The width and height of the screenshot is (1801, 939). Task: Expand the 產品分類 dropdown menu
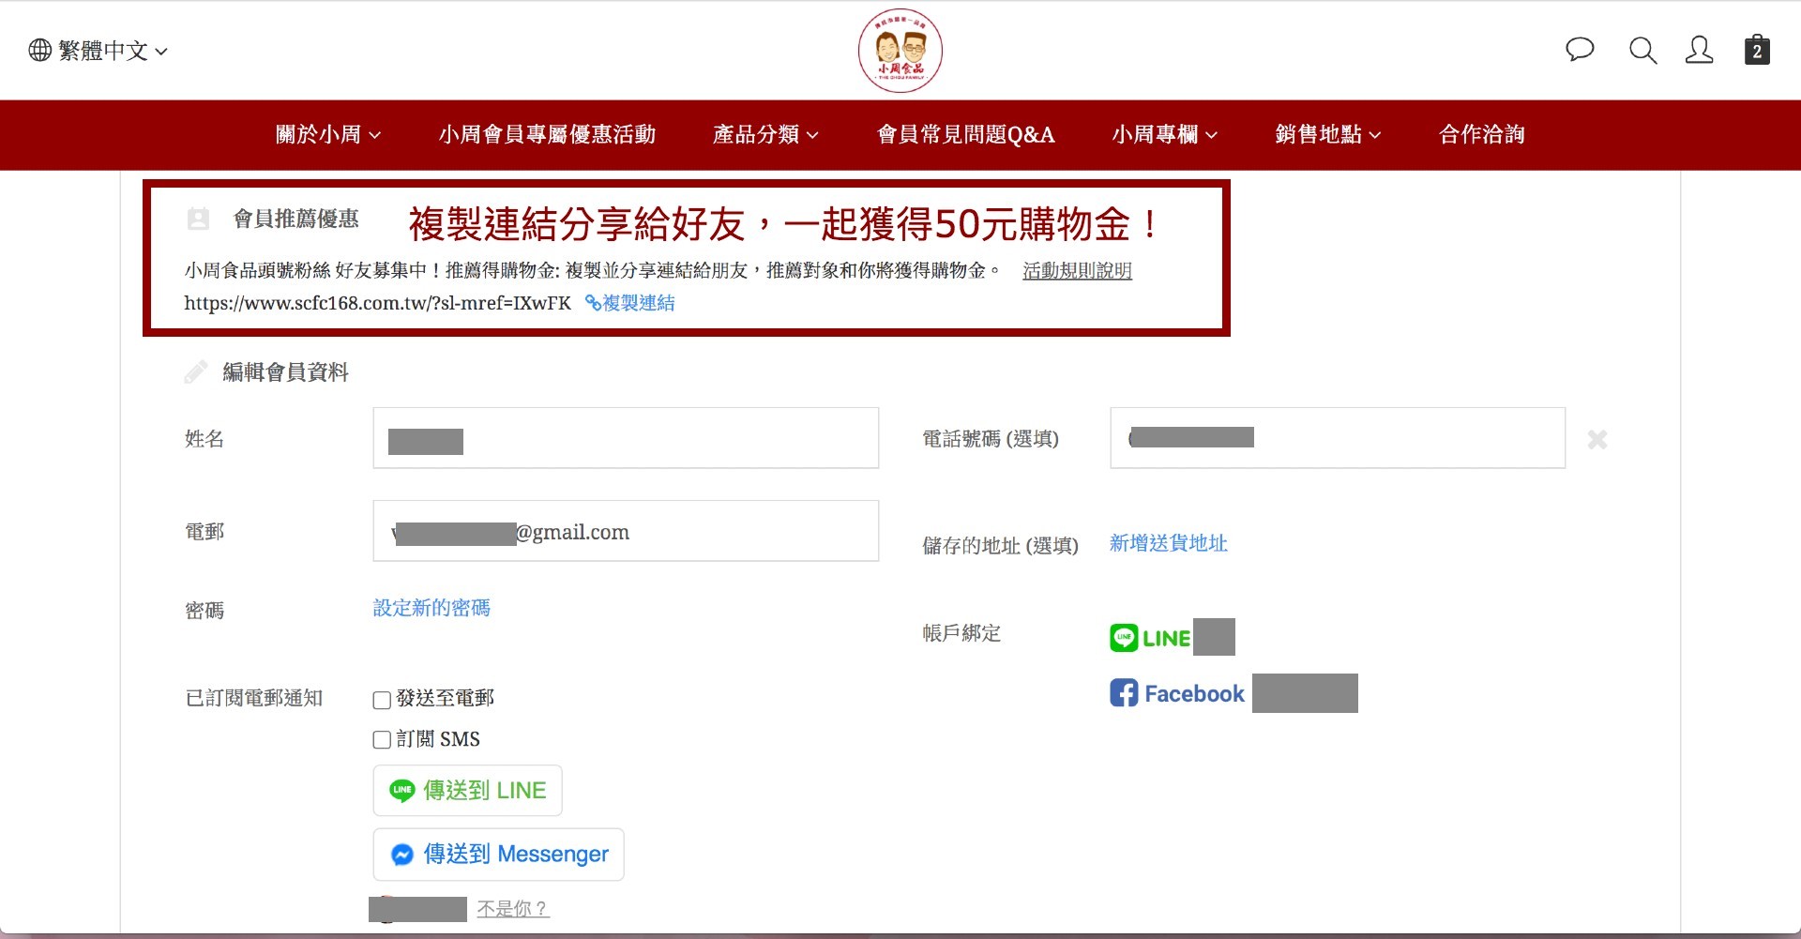coord(765,135)
